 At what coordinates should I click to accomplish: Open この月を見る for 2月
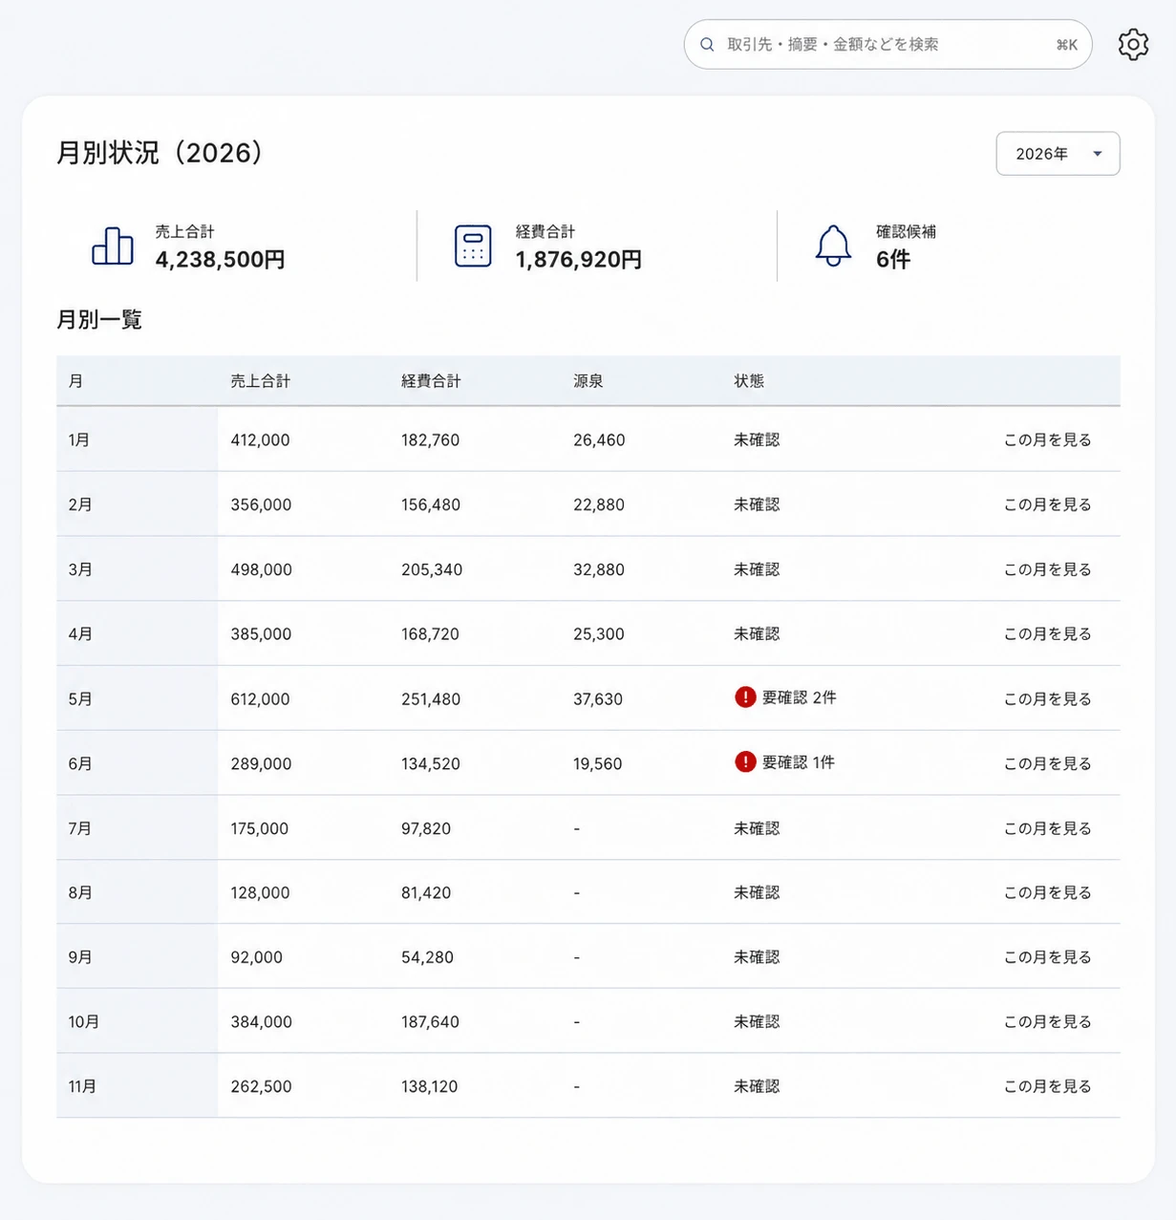[x=1047, y=504]
